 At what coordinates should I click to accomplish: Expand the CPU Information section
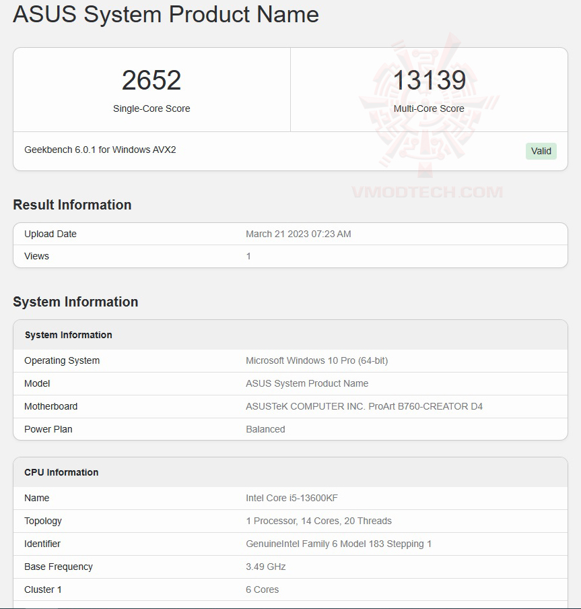coord(61,472)
